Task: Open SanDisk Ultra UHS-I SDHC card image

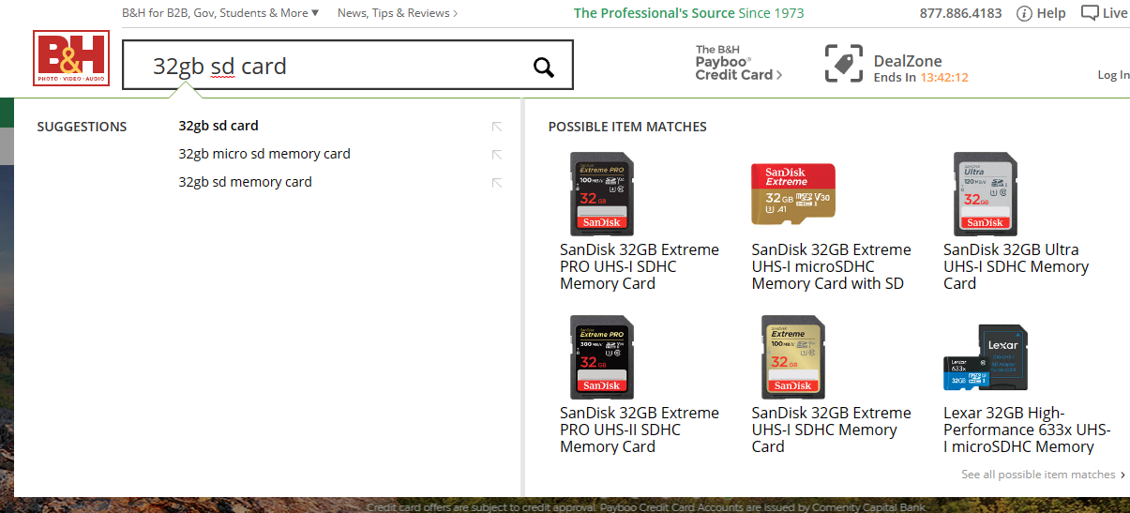Action: 985,194
